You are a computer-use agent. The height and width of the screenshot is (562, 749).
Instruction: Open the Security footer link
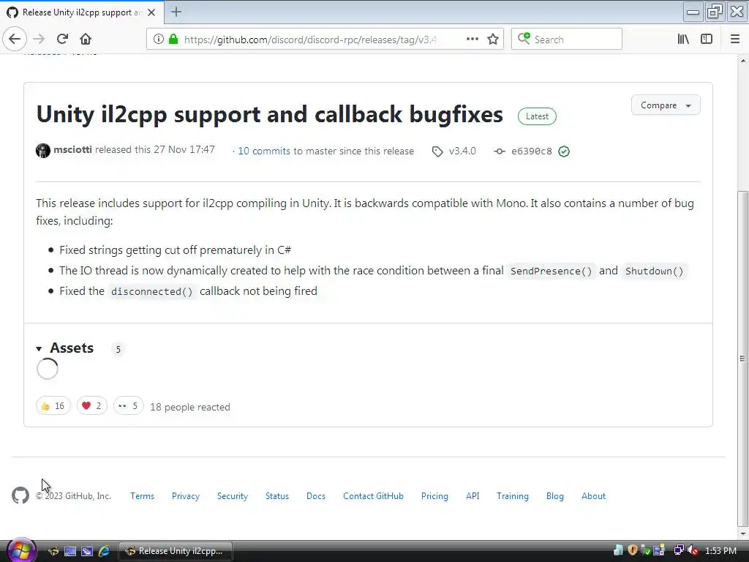233,496
